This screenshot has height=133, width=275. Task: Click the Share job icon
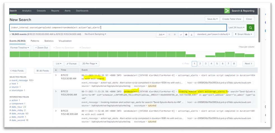click(x=181, y=34)
